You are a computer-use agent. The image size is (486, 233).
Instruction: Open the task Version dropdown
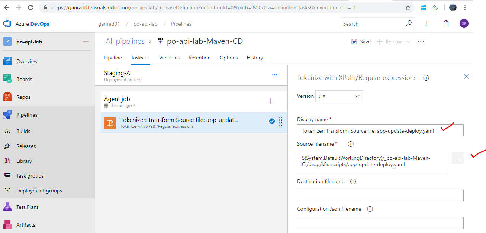tap(339, 96)
